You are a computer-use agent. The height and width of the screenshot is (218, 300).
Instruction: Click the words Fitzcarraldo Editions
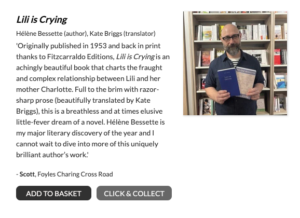point(81,57)
